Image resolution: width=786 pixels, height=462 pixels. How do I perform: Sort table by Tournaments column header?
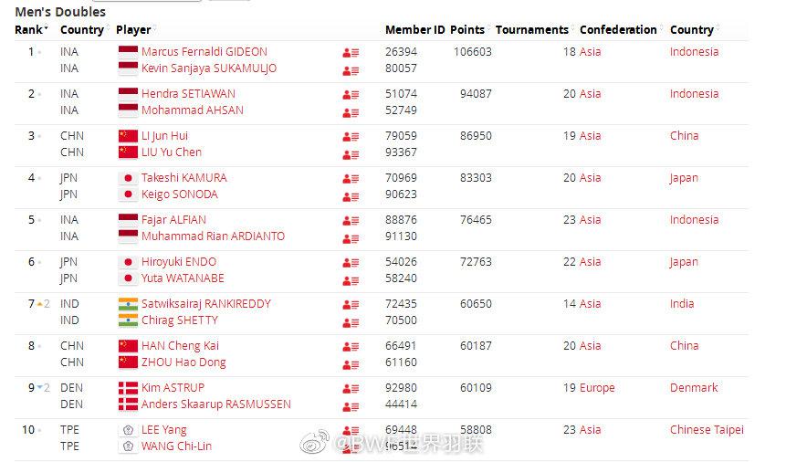coord(534,29)
